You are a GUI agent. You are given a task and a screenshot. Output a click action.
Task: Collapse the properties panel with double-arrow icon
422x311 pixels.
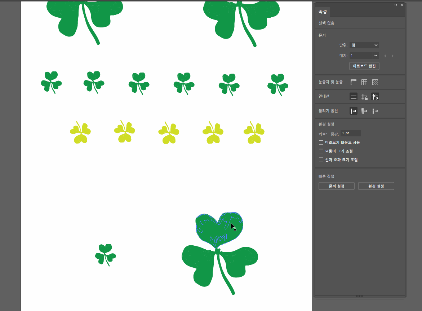(x=395, y=5)
